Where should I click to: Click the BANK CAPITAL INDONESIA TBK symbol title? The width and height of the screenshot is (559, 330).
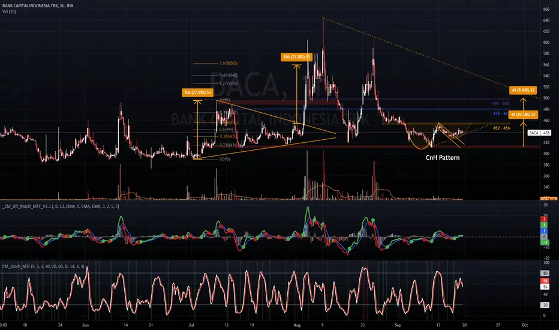37,6
